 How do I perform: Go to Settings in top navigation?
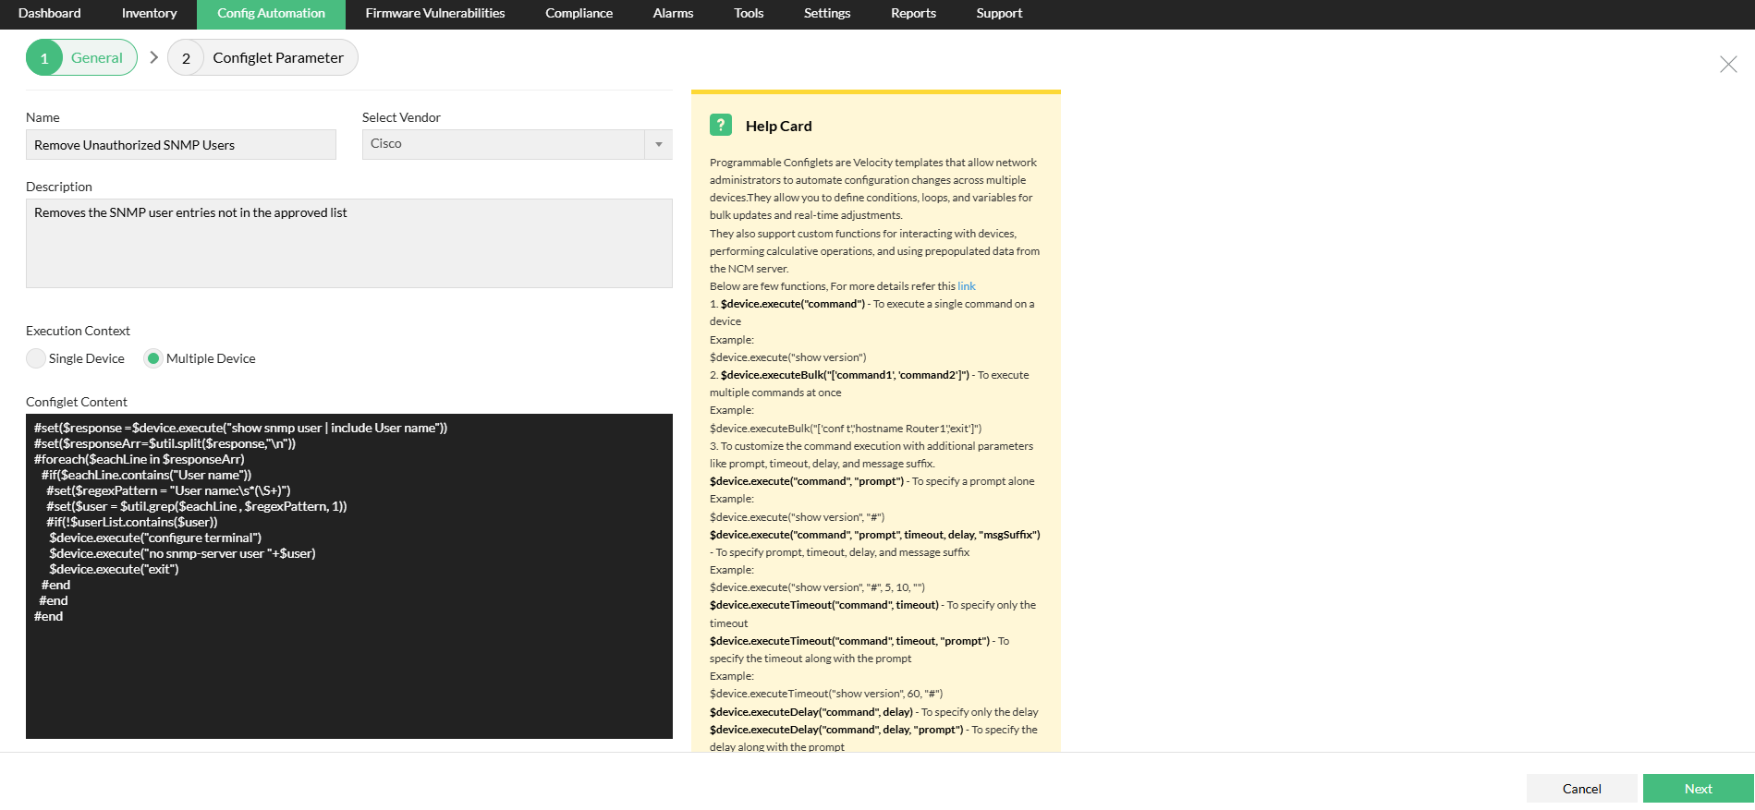click(x=827, y=14)
